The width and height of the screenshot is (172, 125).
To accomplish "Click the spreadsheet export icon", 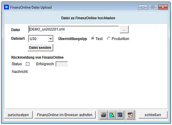I will click(120, 115).
